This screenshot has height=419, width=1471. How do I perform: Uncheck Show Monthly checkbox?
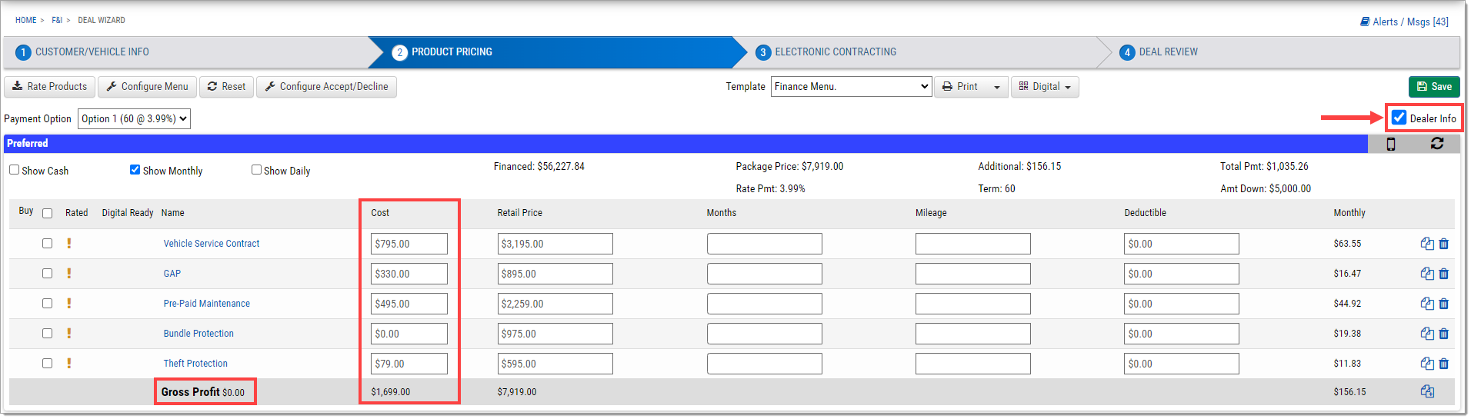(x=135, y=170)
